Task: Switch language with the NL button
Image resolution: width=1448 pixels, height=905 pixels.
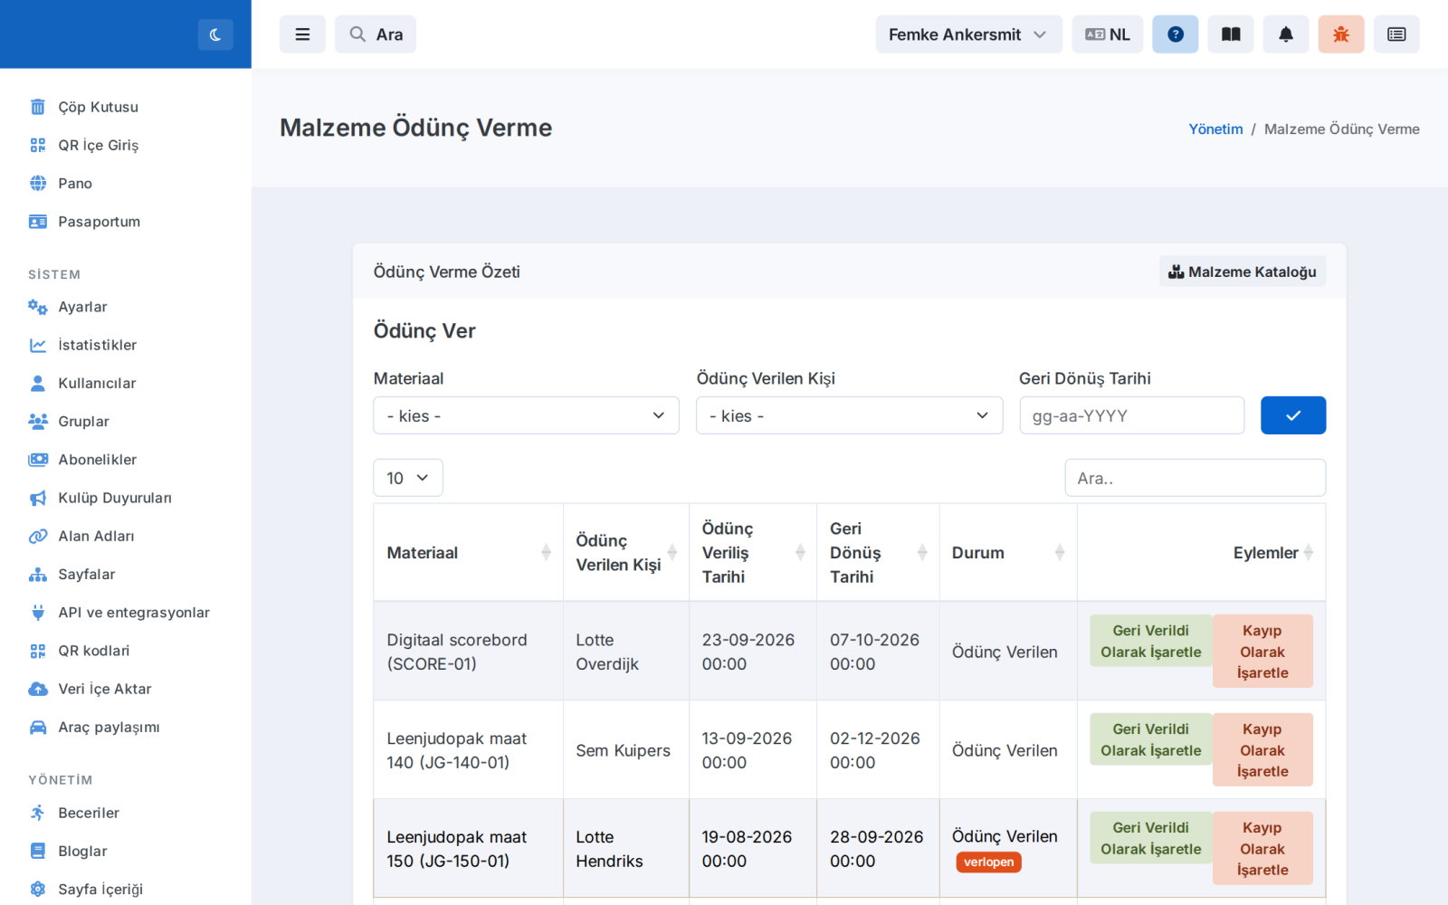Action: pyautogui.click(x=1108, y=34)
